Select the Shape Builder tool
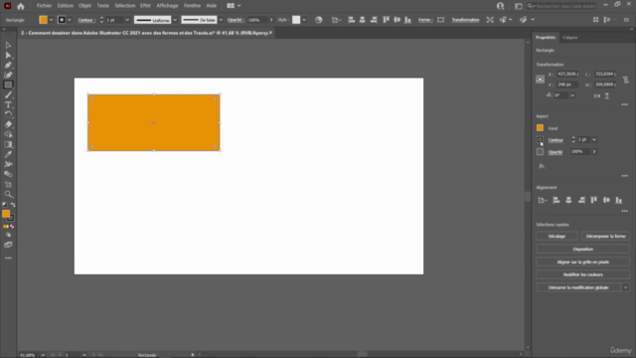Screen dimensions: 636x358 coord(8,134)
